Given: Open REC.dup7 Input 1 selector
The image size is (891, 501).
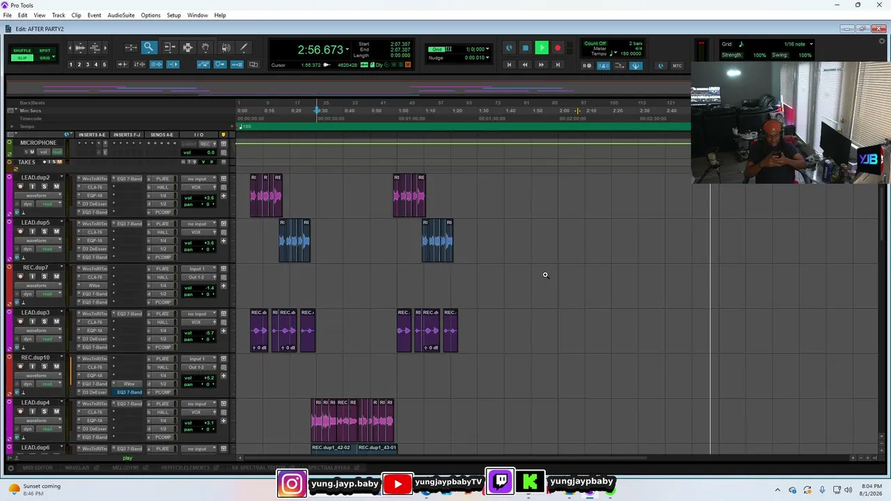Looking at the screenshot, I should click(x=198, y=269).
